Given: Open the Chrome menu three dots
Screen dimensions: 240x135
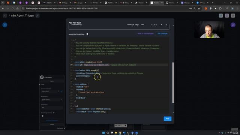Looking at the screenshot, I should tap(237, 8).
